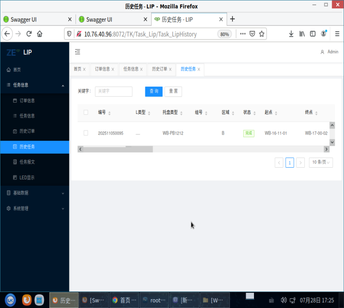This screenshot has width=344, height=308.
Task: Switch to the 任务信息 page tab
Action: click(131, 69)
